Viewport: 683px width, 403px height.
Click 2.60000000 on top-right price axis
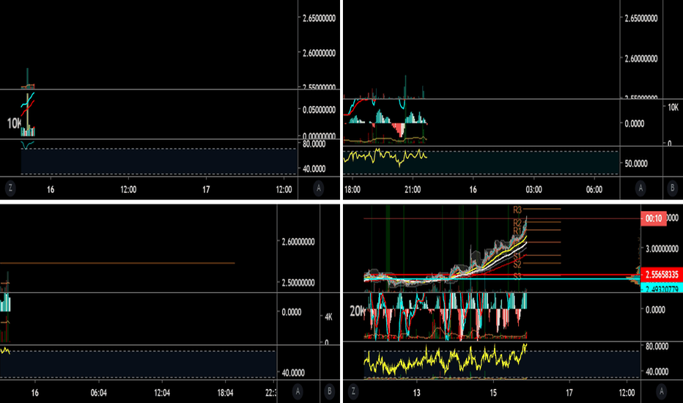point(641,59)
